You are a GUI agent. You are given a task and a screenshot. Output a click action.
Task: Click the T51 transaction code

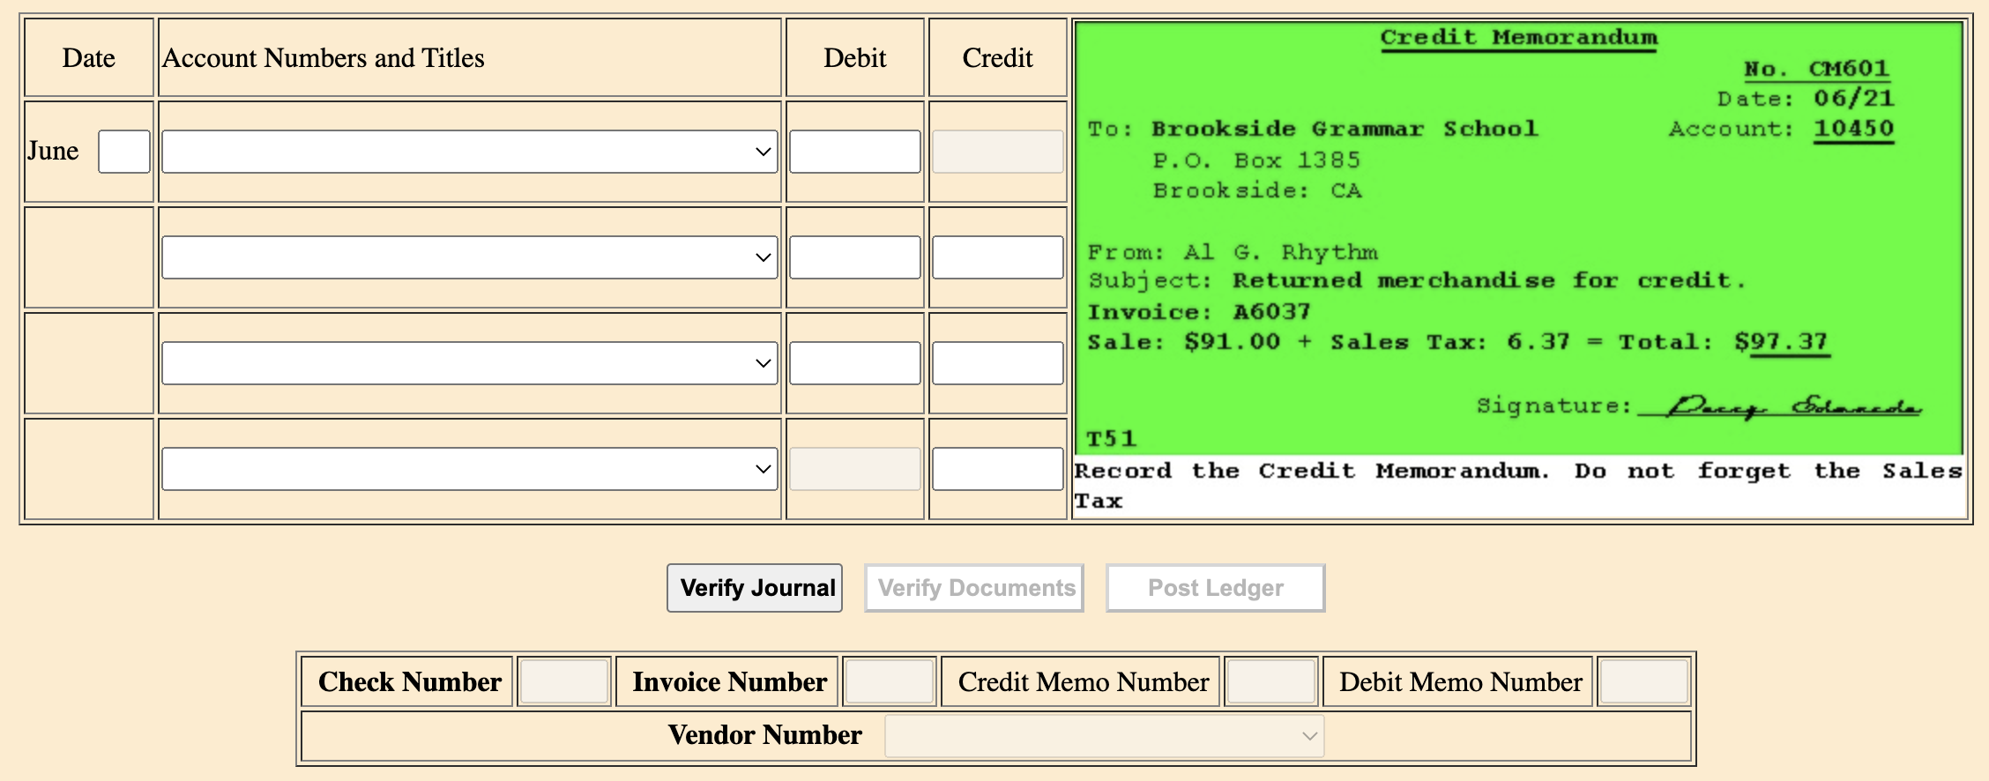(1112, 439)
